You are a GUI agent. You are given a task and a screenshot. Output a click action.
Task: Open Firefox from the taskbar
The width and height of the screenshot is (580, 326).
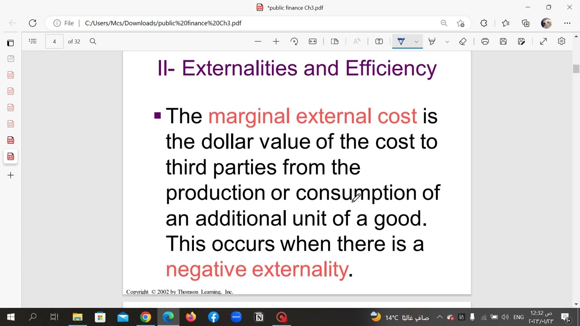pyautogui.click(x=191, y=317)
